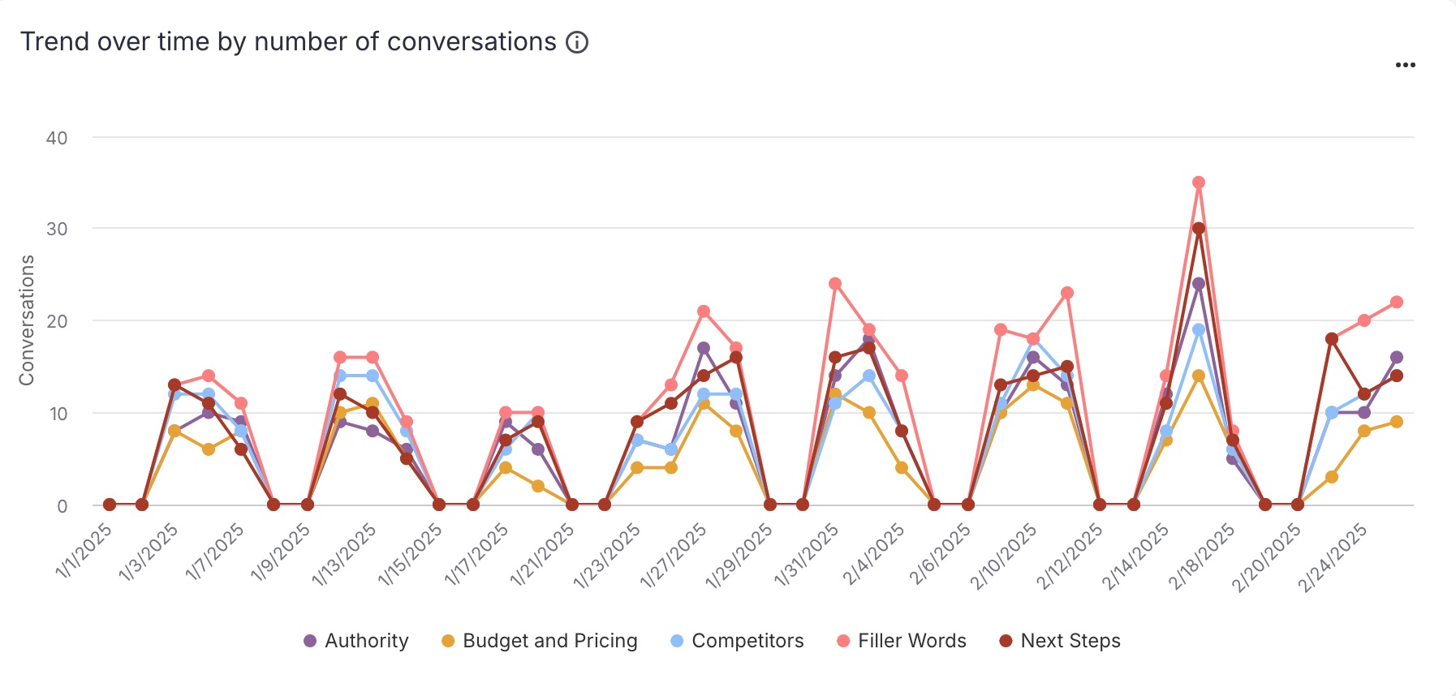Toggle the Filler Words series visibility
This screenshot has height=696, width=1456.
909,641
